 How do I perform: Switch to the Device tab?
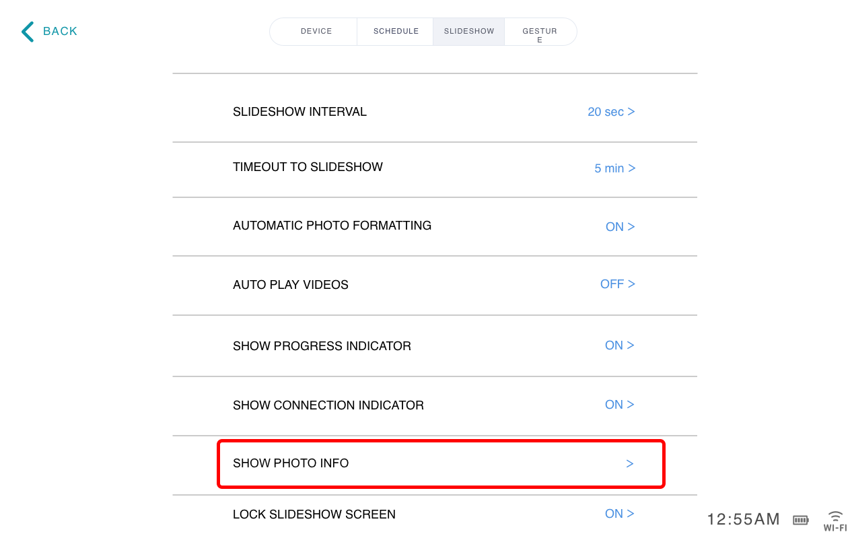pos(316,32)
